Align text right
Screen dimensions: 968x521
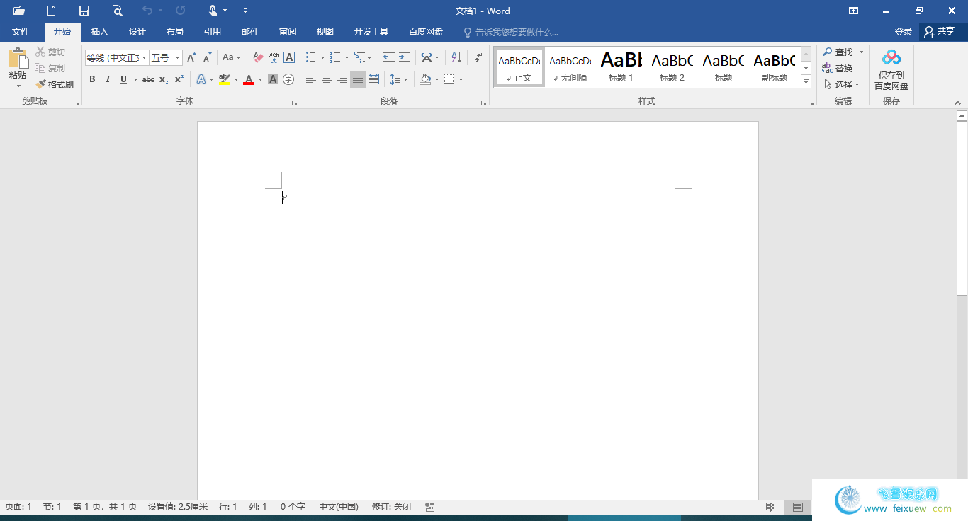tap(342, 79)
